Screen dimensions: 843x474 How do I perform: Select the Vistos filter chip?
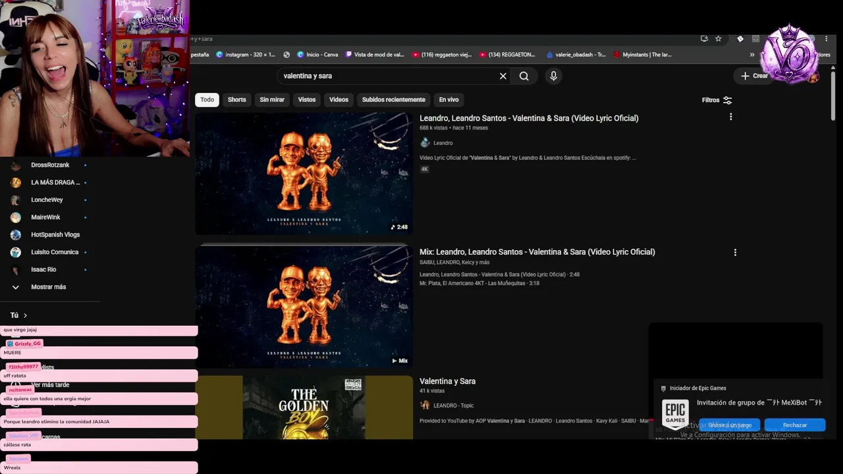(307, 99)
